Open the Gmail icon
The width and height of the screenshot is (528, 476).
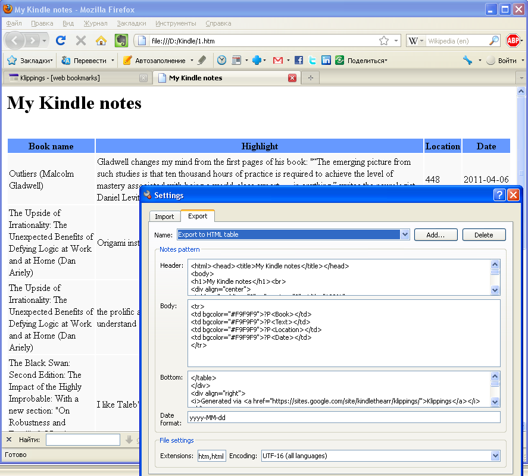click(x=278, y=60)
